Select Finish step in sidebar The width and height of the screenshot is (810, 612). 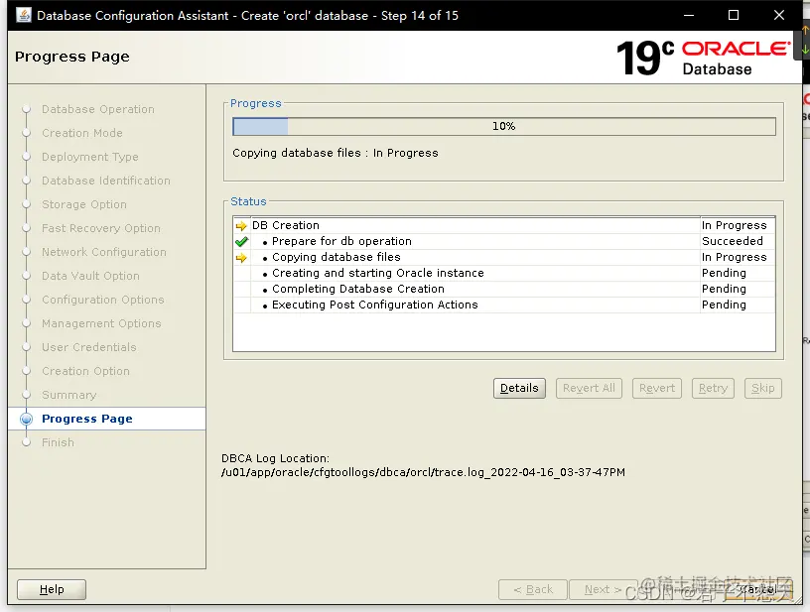[x=58, y=442]
